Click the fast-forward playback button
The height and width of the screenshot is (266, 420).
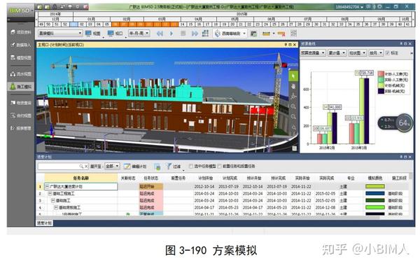tap(195, 34)
